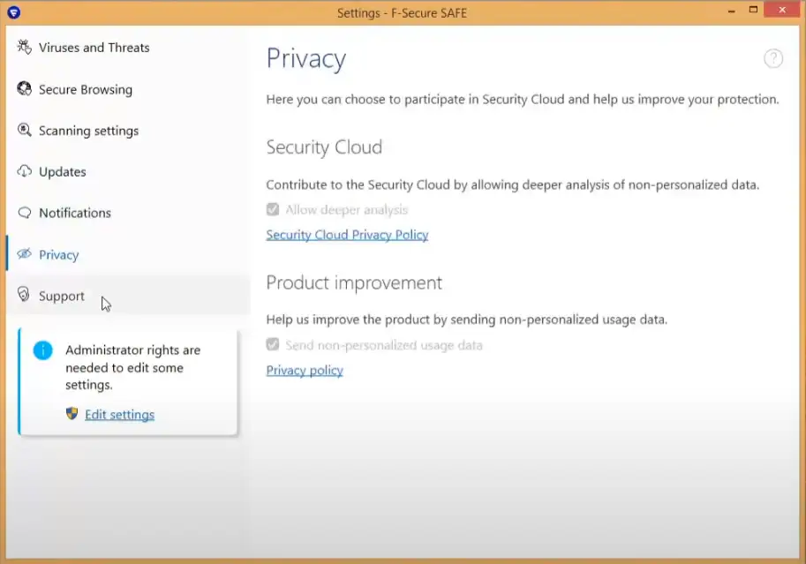Screen dimensions: 806x564
Task: Open the Privacy policy link under Product improvement
Action: [305, 371]
